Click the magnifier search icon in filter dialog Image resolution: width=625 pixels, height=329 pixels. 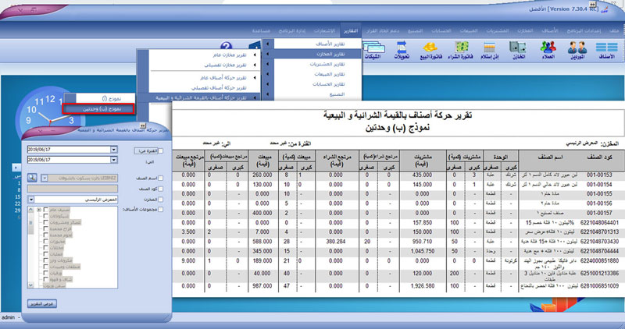pos(32,178)
